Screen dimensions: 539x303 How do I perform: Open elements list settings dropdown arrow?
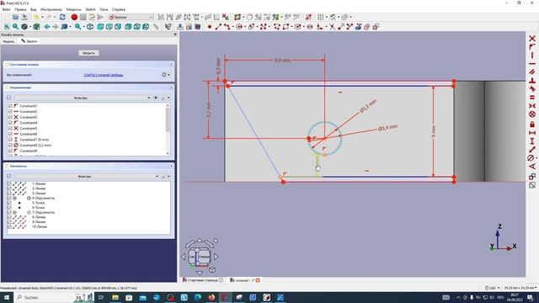pos(168,176)
